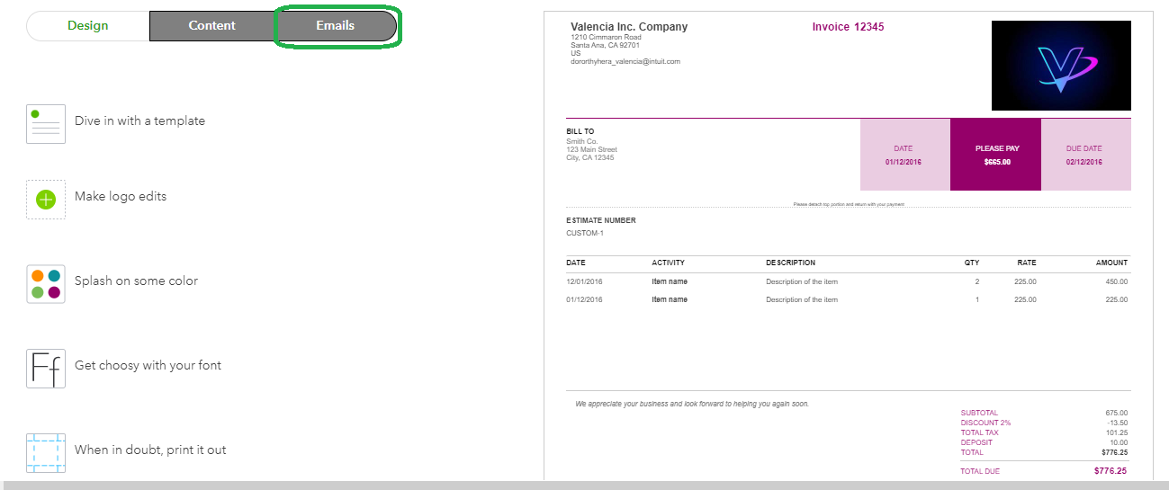Open the Content tab

[212, 26]
